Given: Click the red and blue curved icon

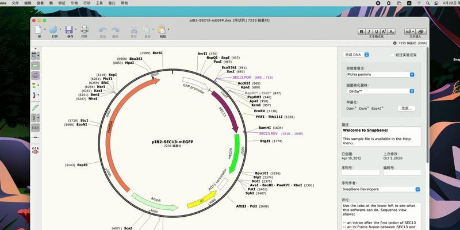Looking at the screenshot, I should [34, 95].
